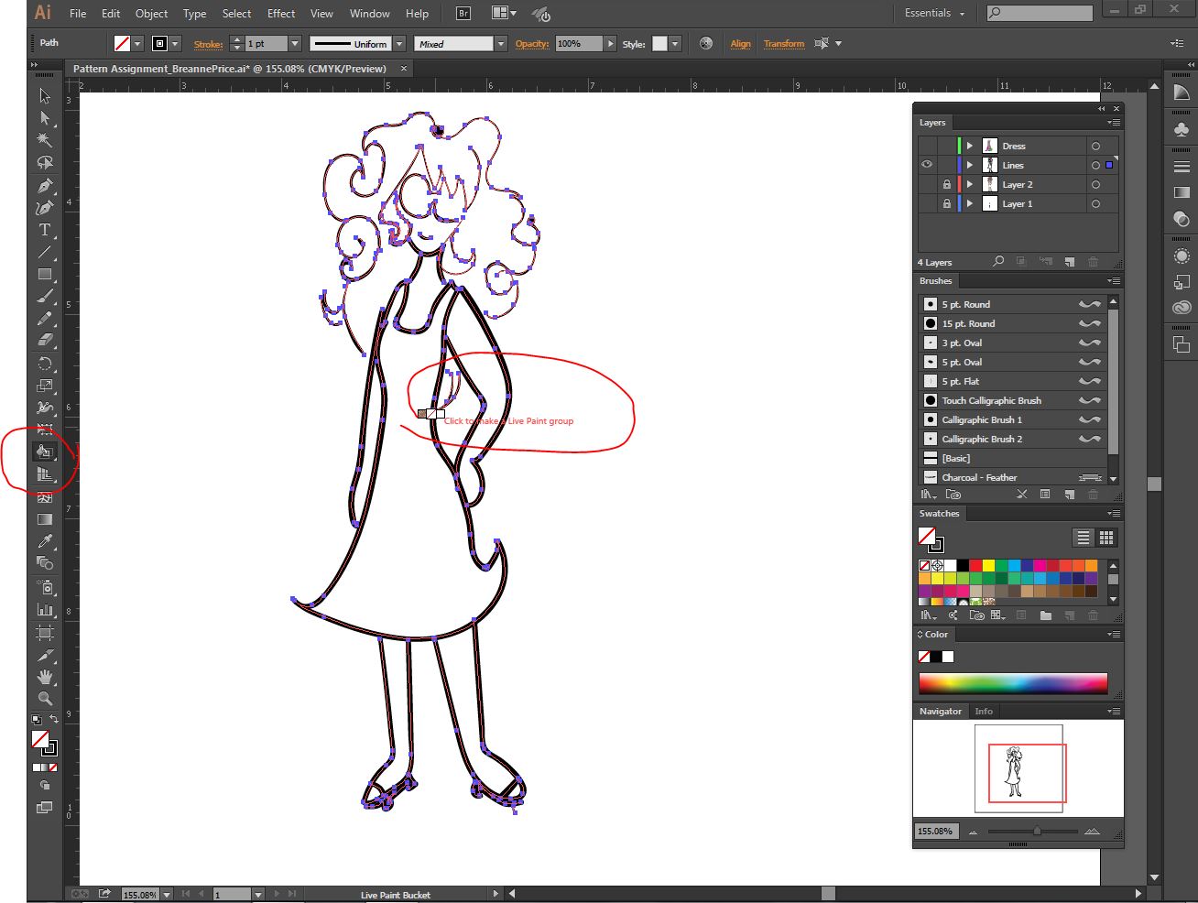The height and width of the screenshot is (903, 1198).
Task: Open the Essentials workspace switcher
Action: (928, 13)
